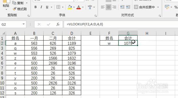The height and width of the screenshot is (98, 178).
Task: Open font color dropdown arrow
Action: 83,7
